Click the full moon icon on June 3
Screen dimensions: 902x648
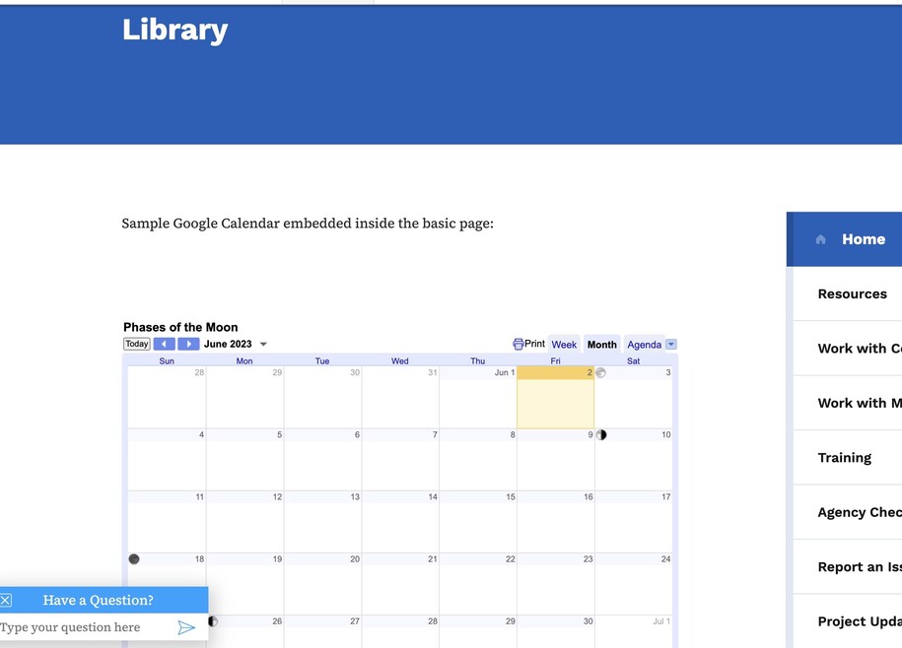click(x=600, y=372)
